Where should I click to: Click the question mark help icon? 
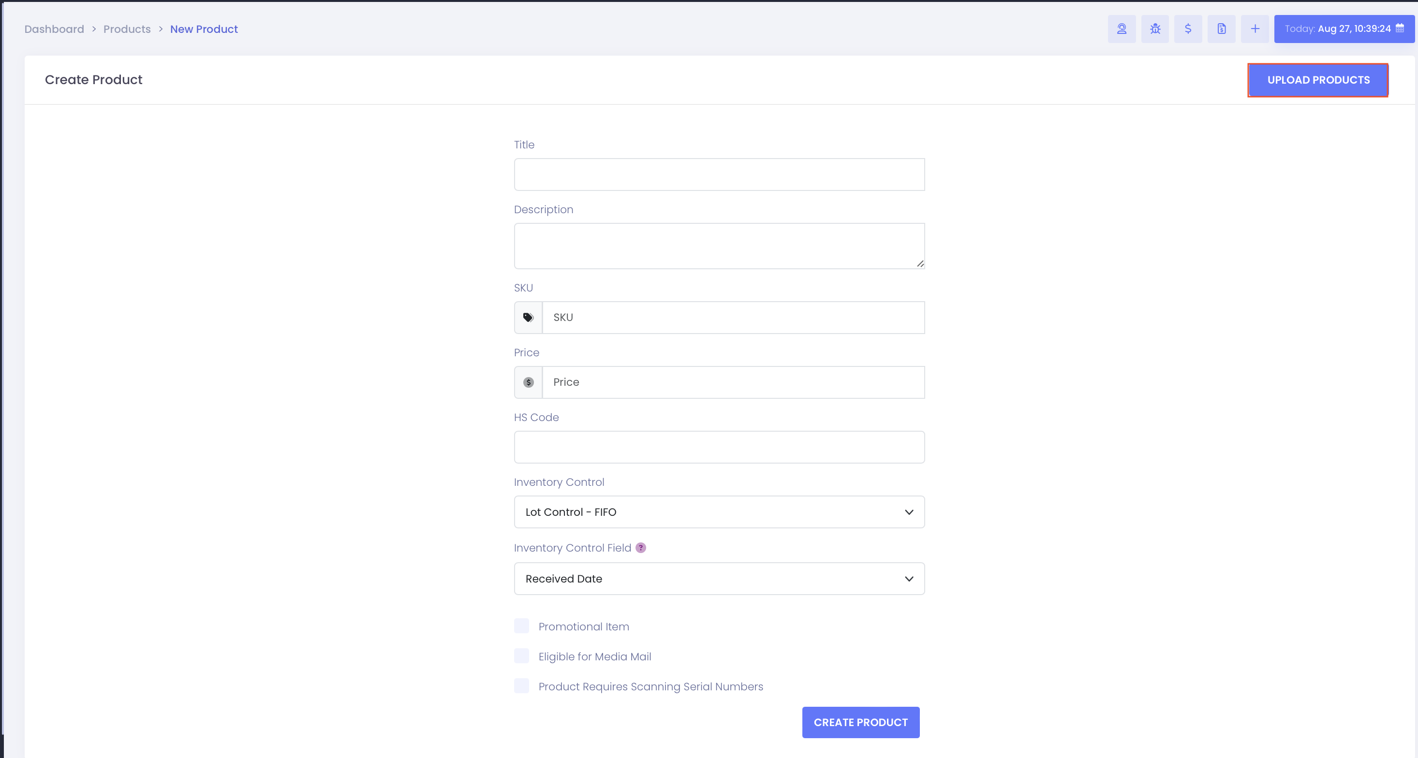pyautogui.click(x=641, y=548)
